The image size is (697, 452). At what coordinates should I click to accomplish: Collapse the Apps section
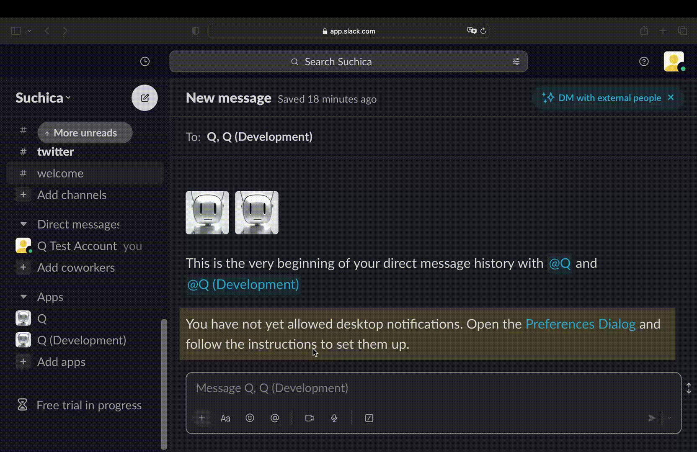[x=23, y=297]
